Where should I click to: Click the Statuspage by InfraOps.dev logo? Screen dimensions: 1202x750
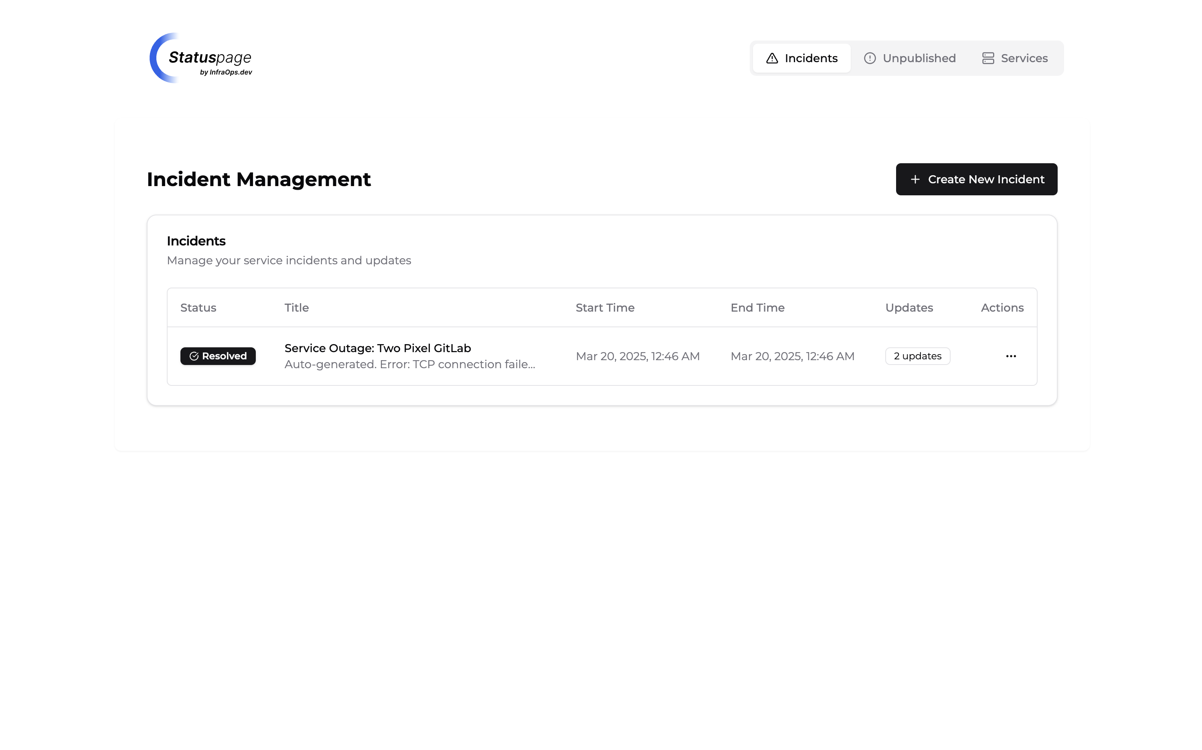click(x=200, y=58)
